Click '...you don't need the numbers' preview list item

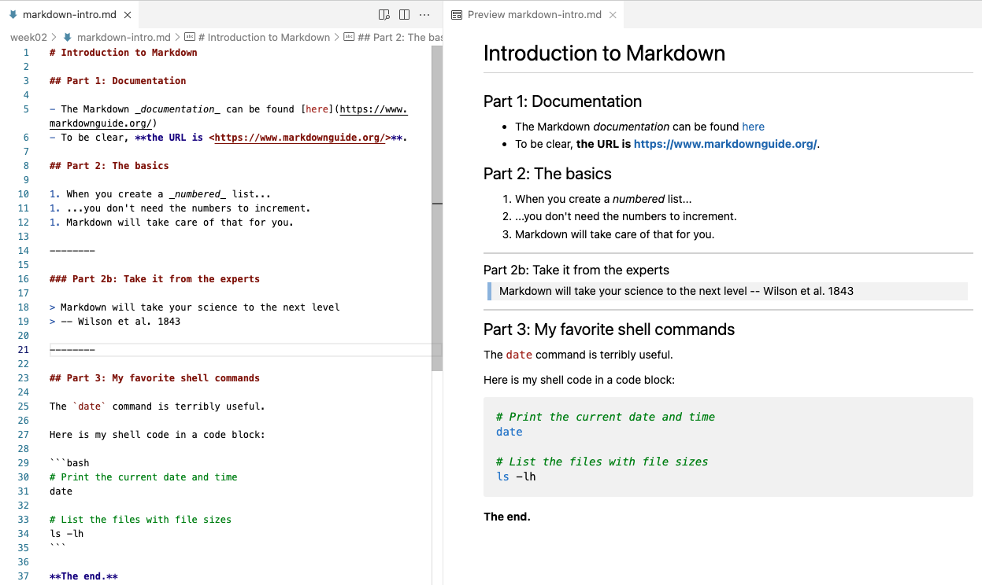click(x=626, y=216)
